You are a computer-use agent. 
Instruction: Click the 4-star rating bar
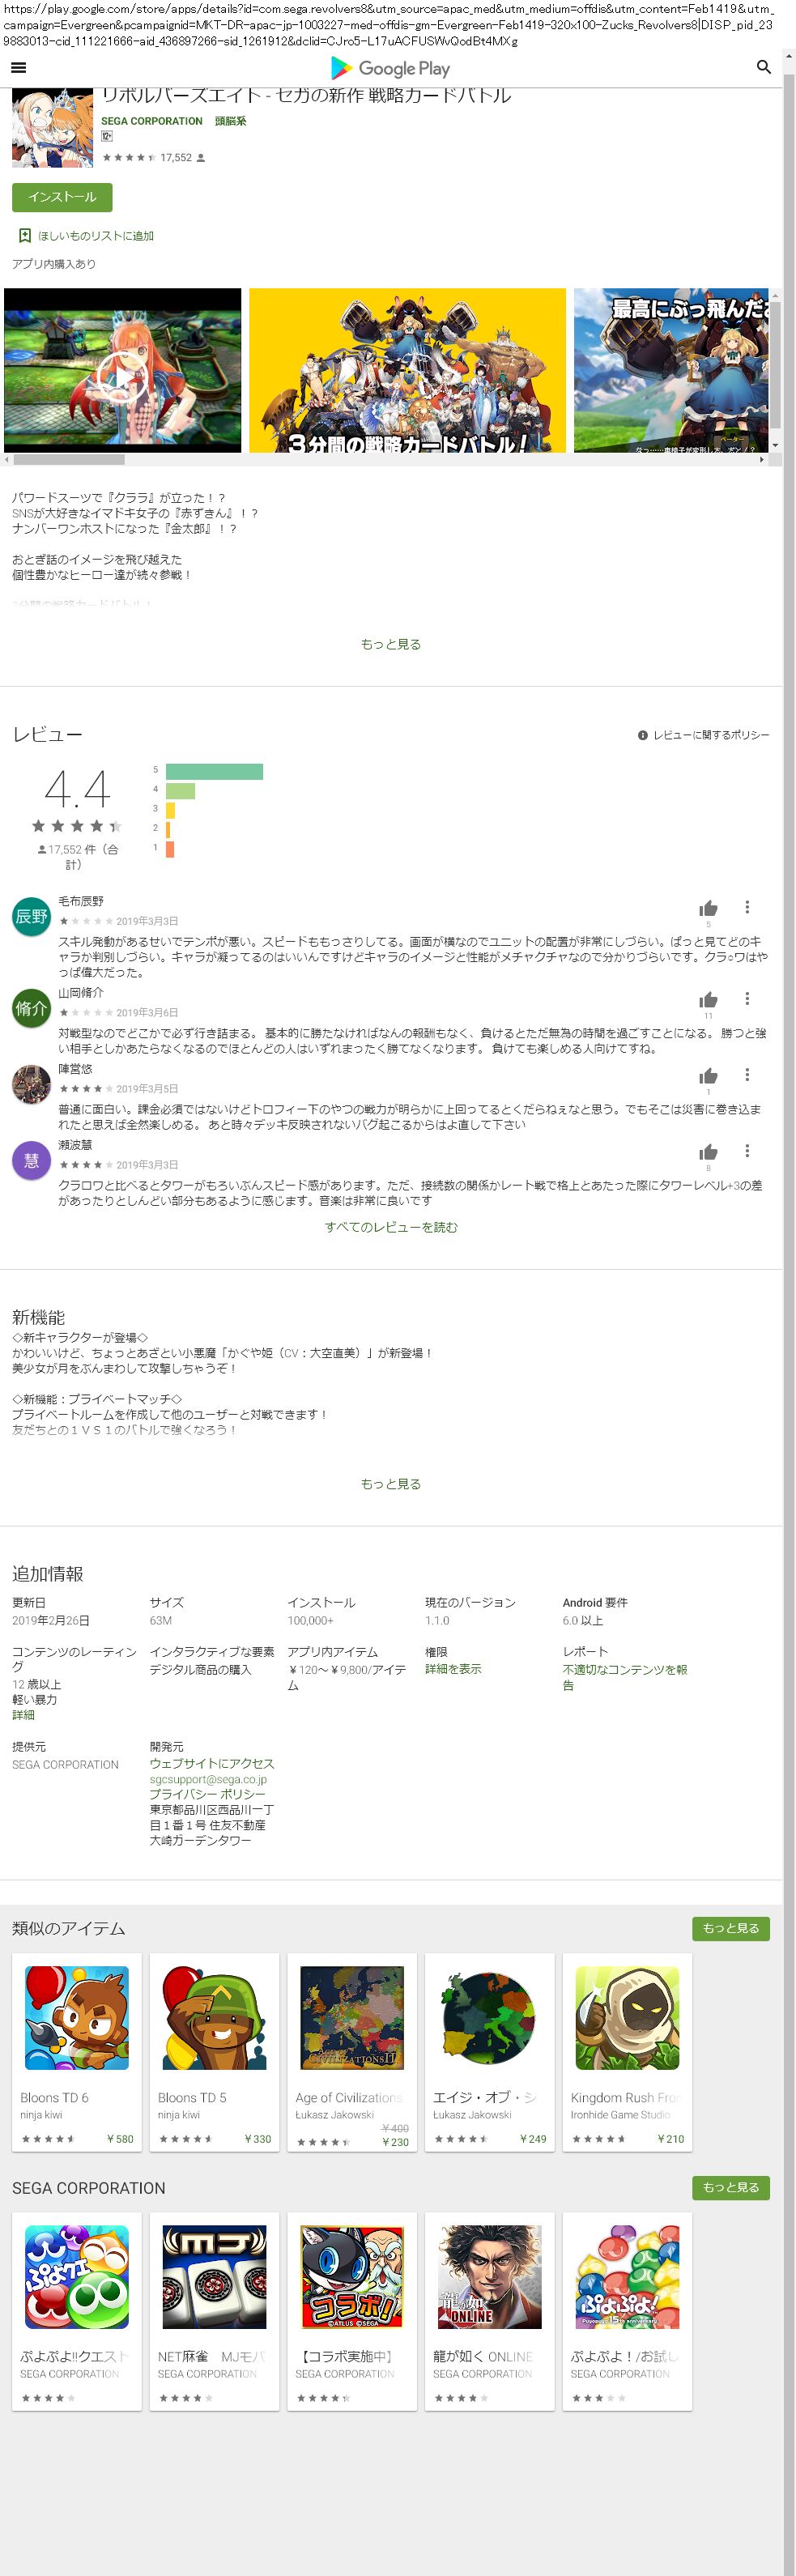180,791
